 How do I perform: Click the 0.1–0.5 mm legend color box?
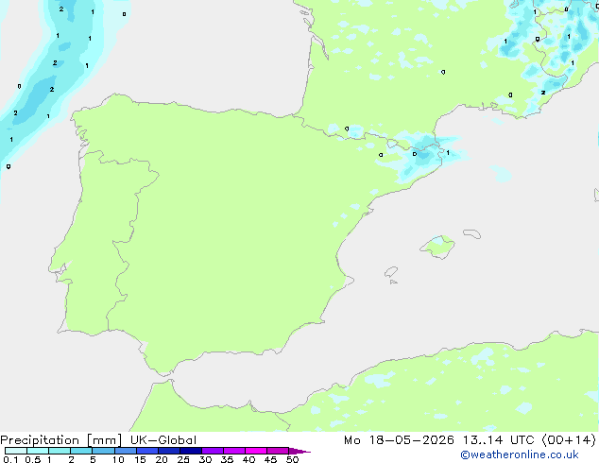pyautogui.click(x=16, y=451)
